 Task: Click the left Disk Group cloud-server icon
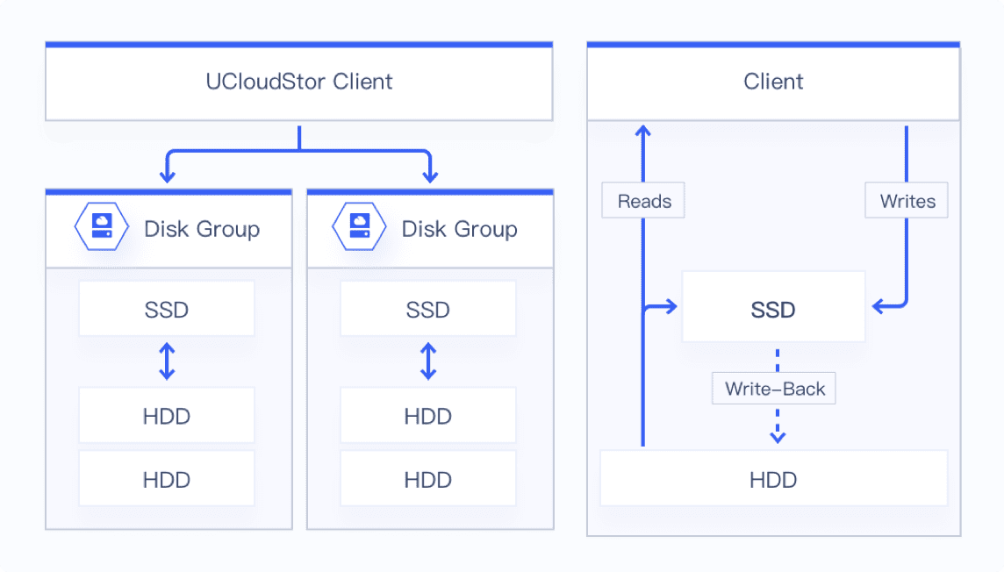tap(102, 226)
